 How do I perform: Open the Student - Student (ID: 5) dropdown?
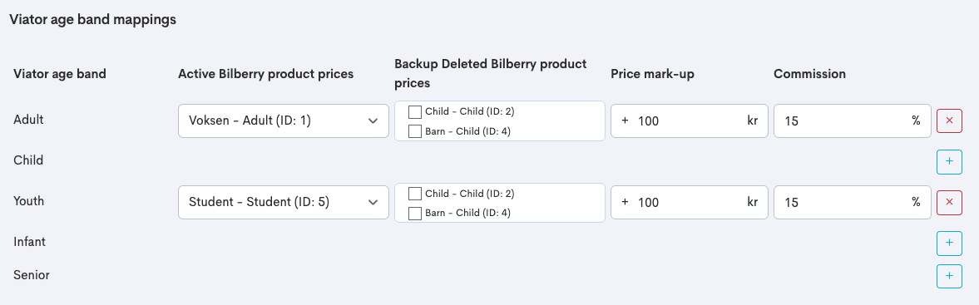[x=284, y=202]
